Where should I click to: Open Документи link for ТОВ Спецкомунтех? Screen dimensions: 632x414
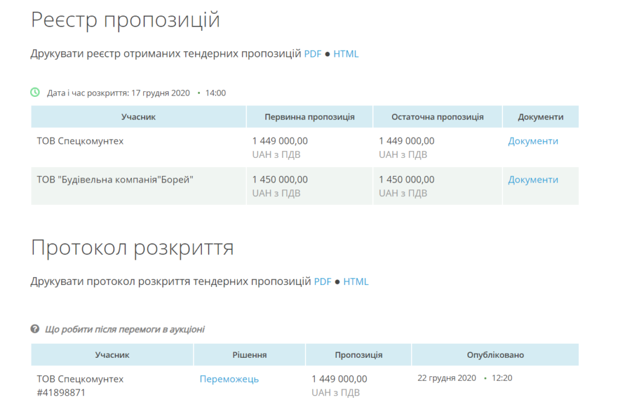tap(533, 141)
